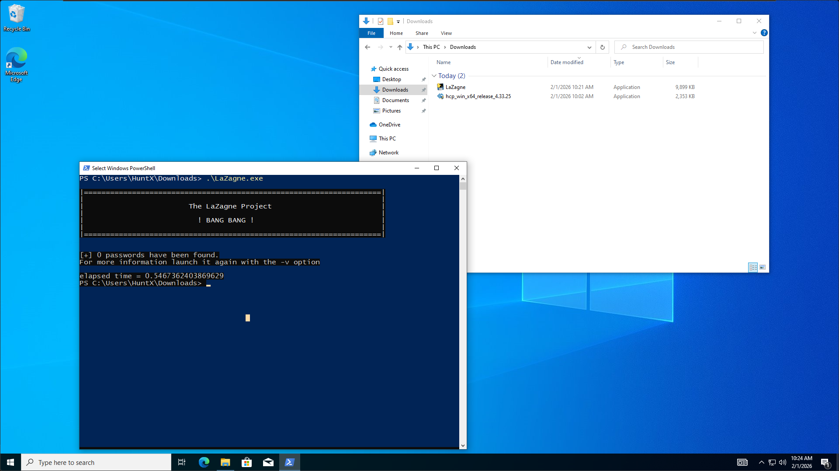Screen dimensions: 839x471
Task: Click Downloads in the address bar path
Action: pyautogui.click(x=463, y=47)
